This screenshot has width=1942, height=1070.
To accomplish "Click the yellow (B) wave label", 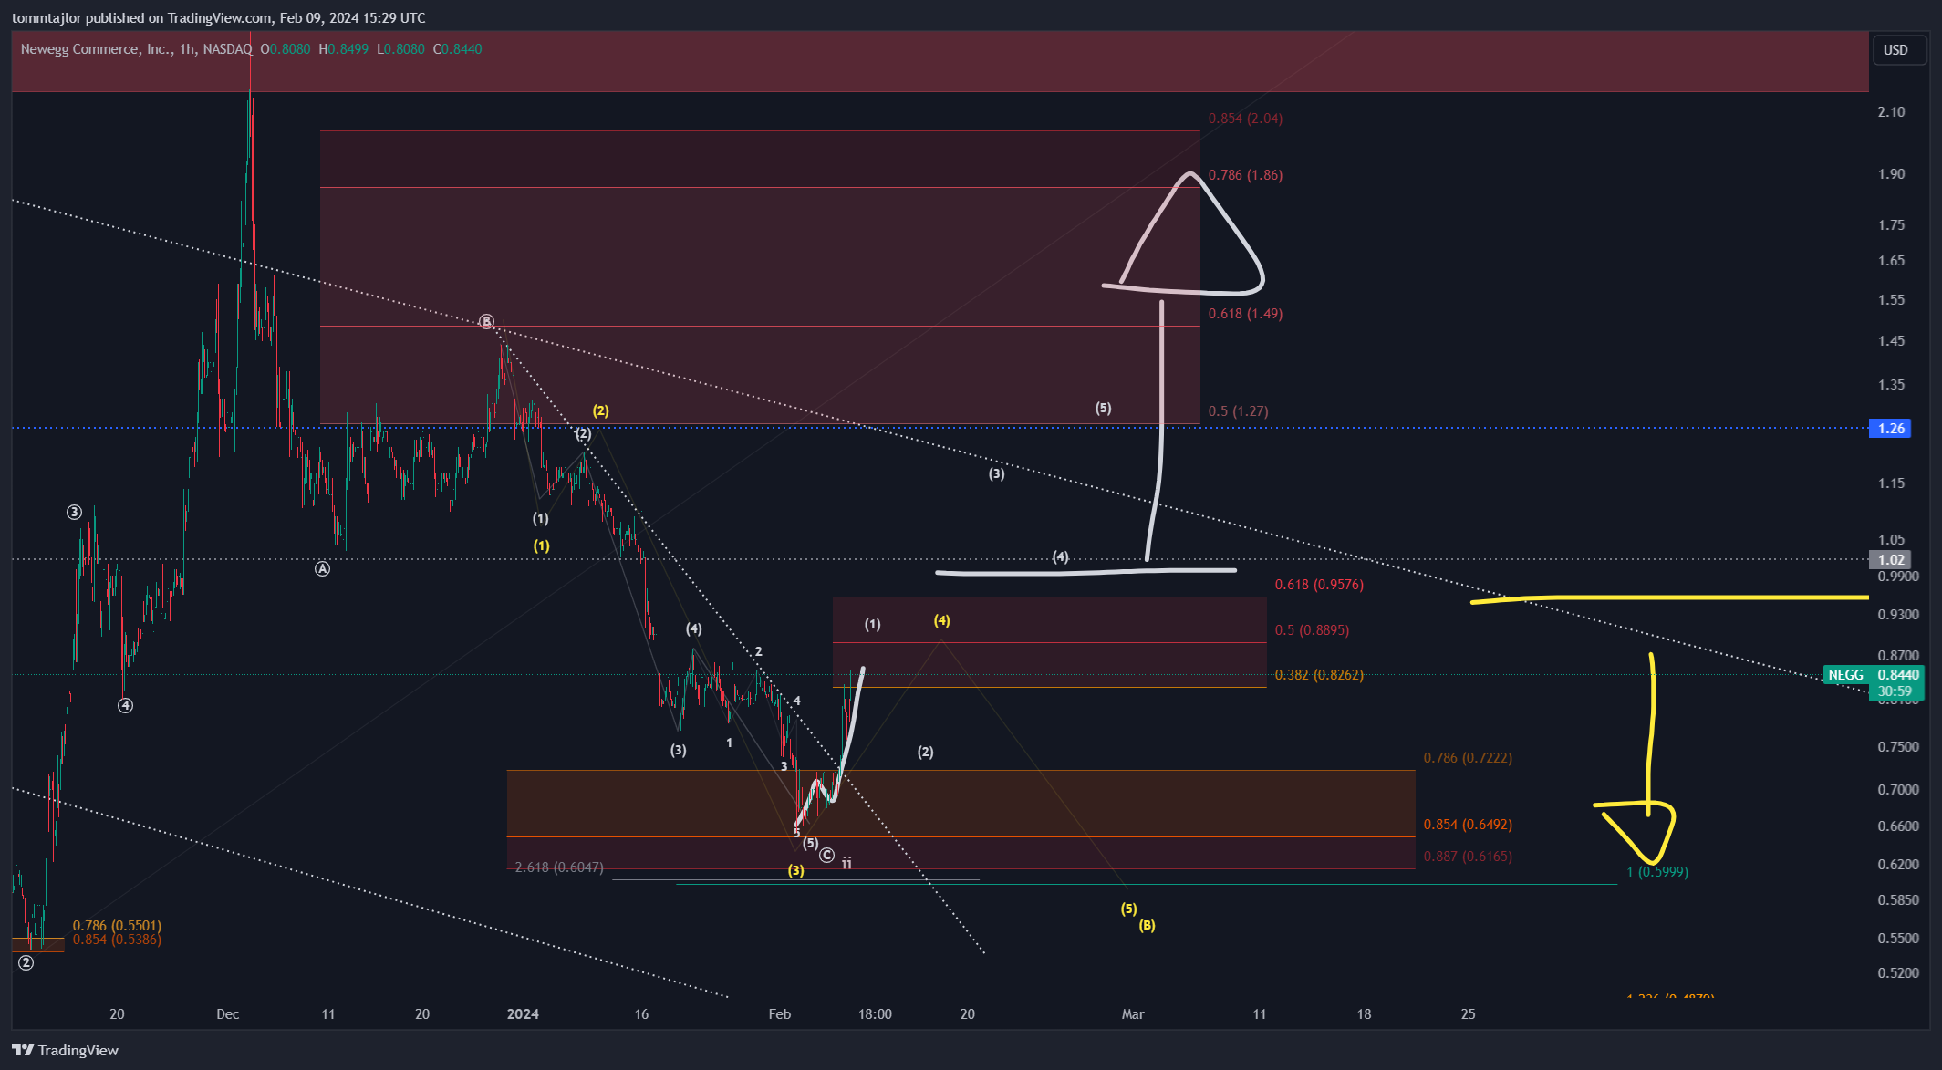I will pyautogui.click(x=1147, y=925).
